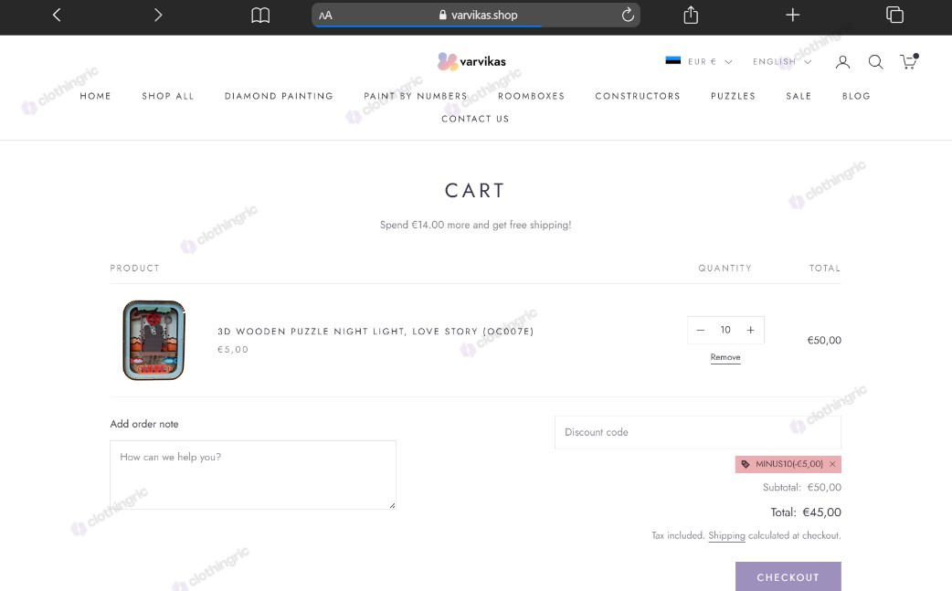Open SALE menu item
The width and height of the screenshot is (952, 591).
tap(799, 96)
